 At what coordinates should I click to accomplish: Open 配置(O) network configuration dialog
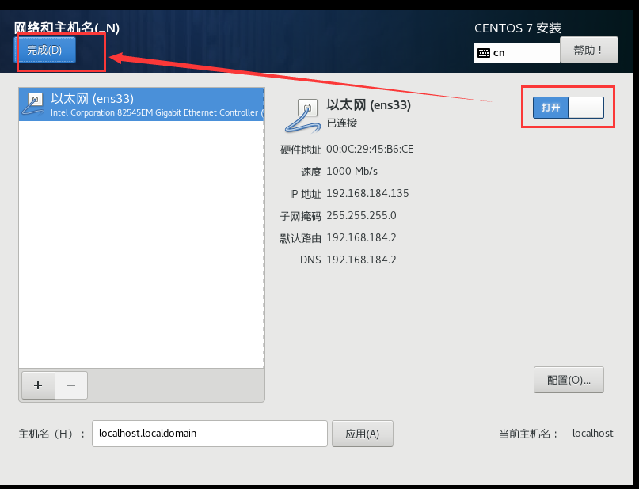coord(569,380)
